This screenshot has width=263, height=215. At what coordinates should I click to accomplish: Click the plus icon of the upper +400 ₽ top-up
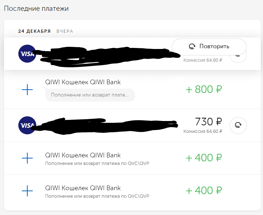pyautogui.click(x=27, y=158)
